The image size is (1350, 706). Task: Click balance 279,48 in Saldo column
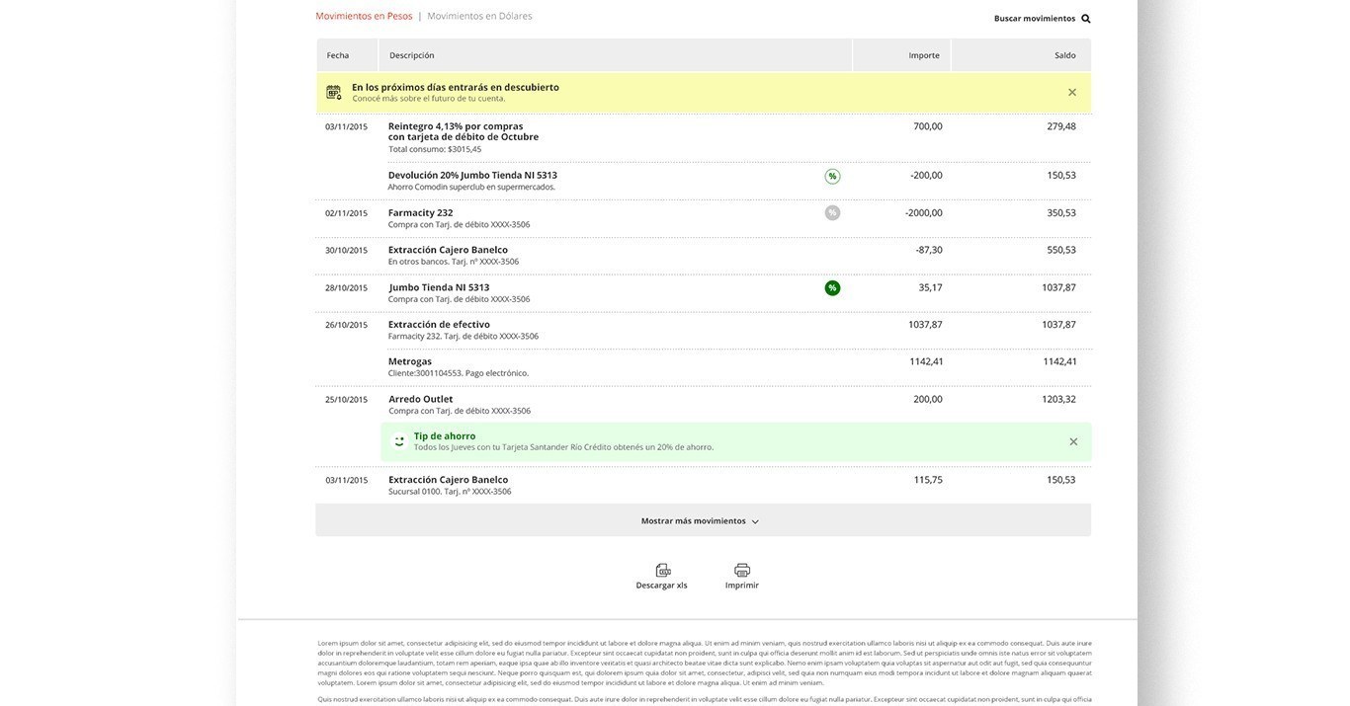[1061, 126]
